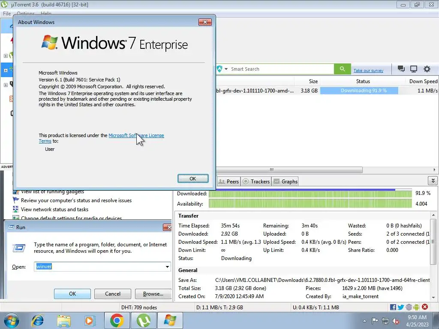Image resolution: width=439 pixels, height=329 pixels.
Task: Open the taskbar clock showing 9:50 AM
Action: pyautogui.click(x=417, y=321)
